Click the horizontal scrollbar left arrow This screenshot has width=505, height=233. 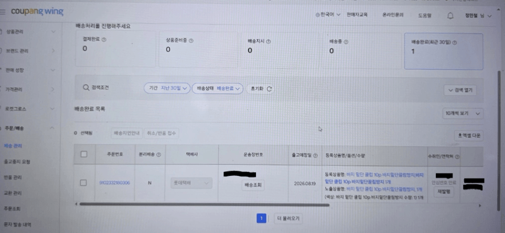tap(76, 204)
